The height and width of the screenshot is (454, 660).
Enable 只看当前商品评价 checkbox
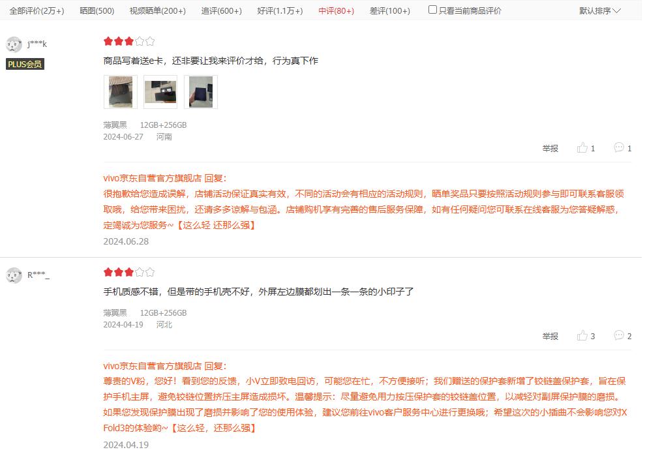click(x=432, y=10)
